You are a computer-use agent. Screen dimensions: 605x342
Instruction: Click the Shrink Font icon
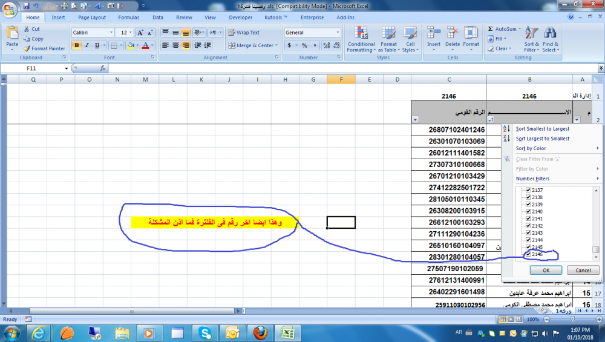(x=149, y=33)
